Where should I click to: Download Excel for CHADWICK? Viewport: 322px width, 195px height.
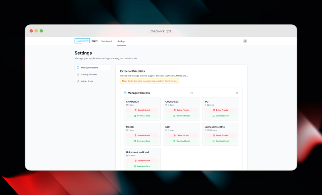click(142, 116)
